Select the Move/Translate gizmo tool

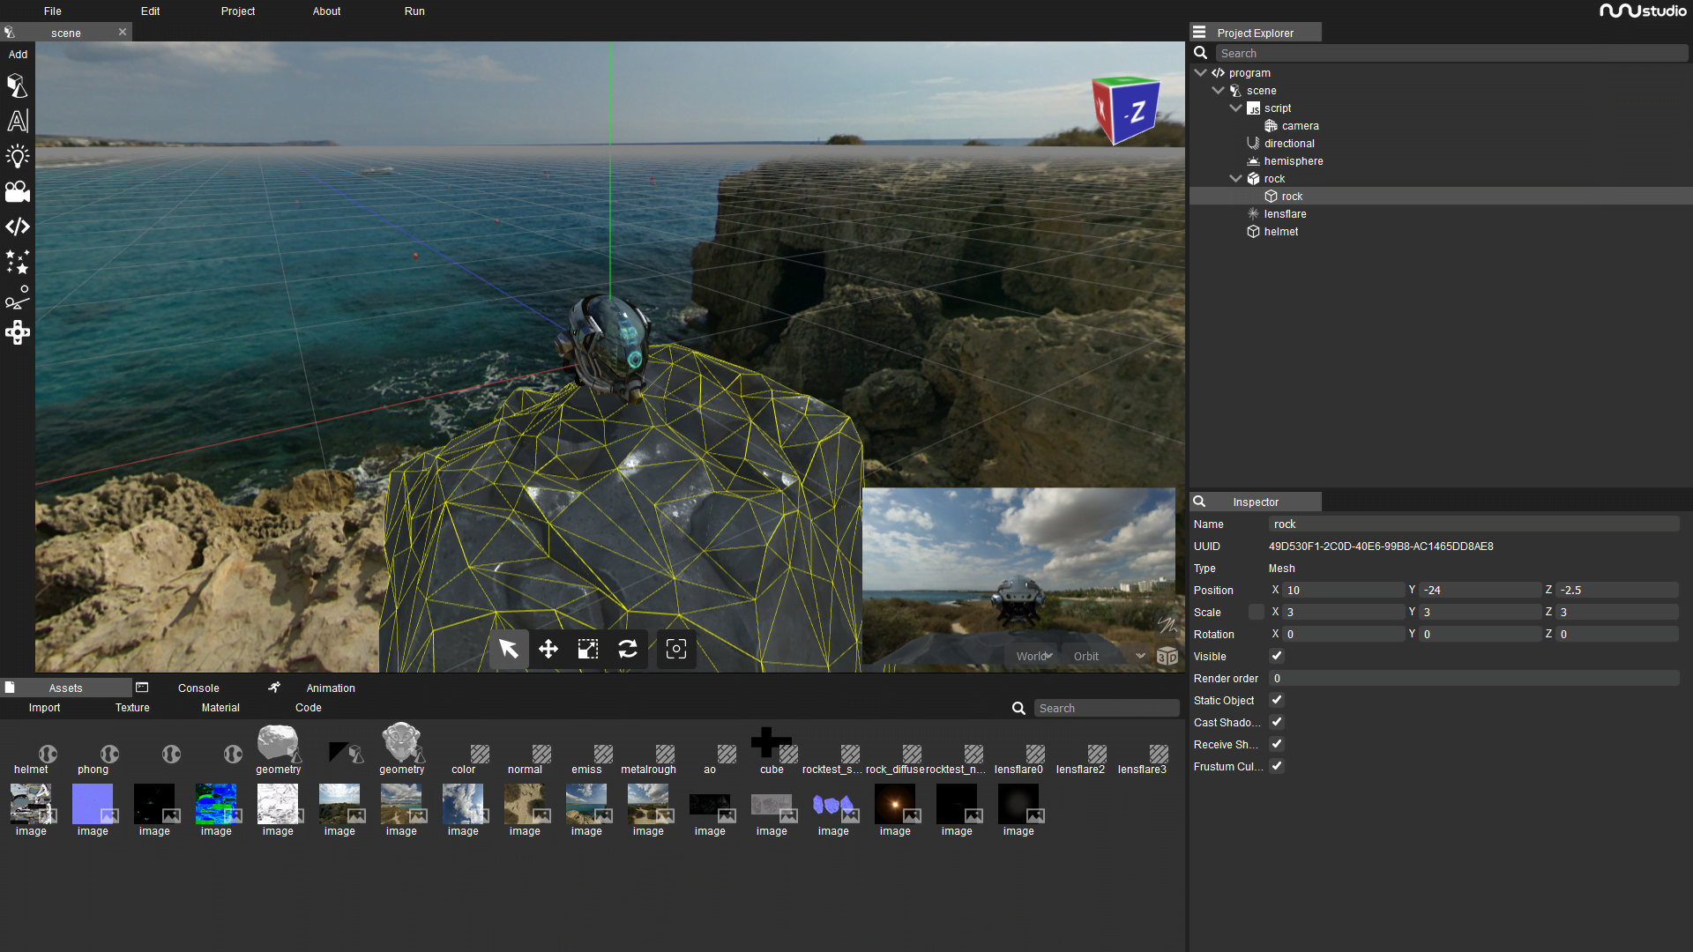click(x=548, y=649)
